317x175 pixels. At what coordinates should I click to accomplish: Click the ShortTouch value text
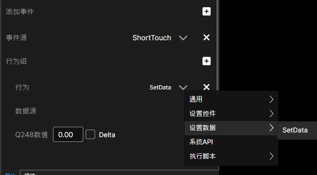[x=151, y=38]
